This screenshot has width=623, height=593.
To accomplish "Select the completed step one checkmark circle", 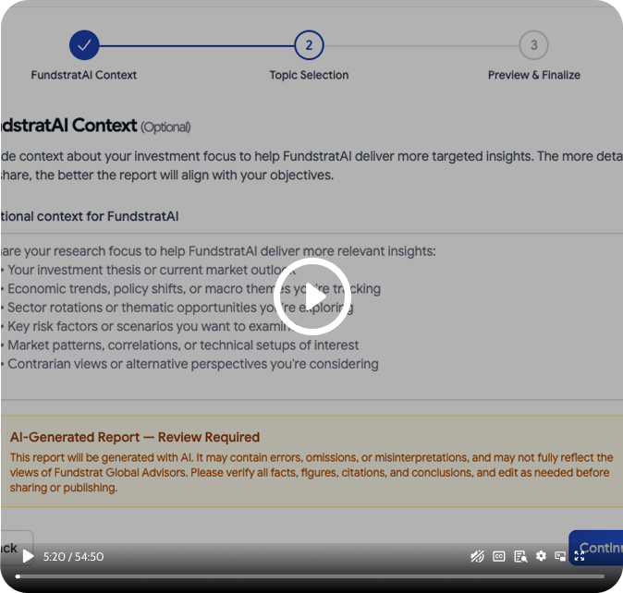I will pos(84,44).
